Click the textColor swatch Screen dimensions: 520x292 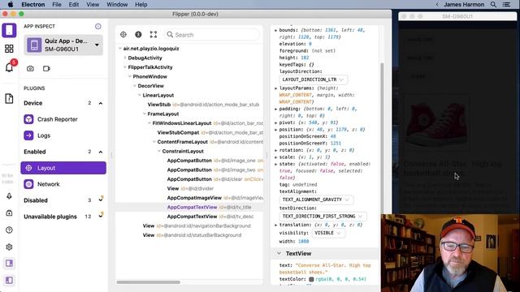311,279
